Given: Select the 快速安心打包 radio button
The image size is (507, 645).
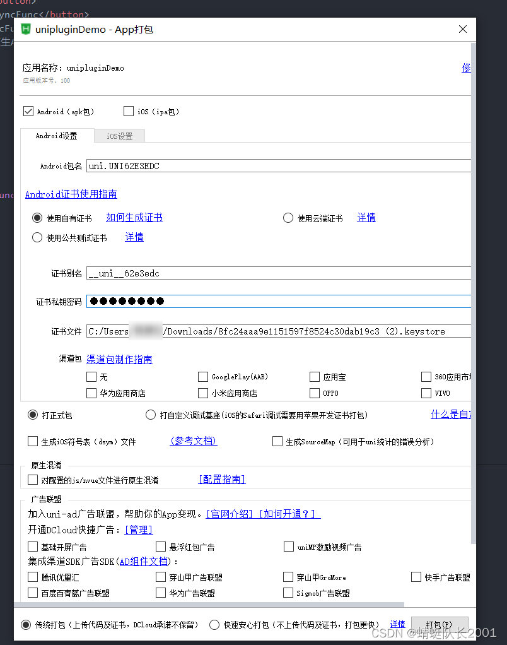Looking at the screenshot, I should pyautogui.click(x=214, y=625).
